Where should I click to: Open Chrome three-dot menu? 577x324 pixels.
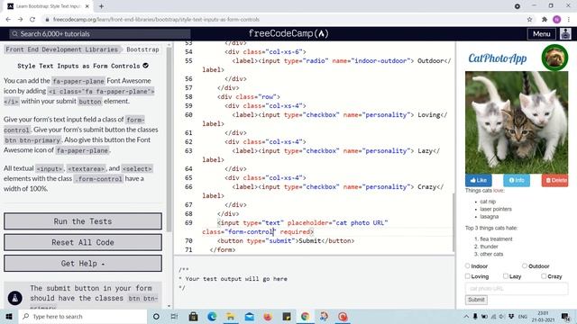569,20
